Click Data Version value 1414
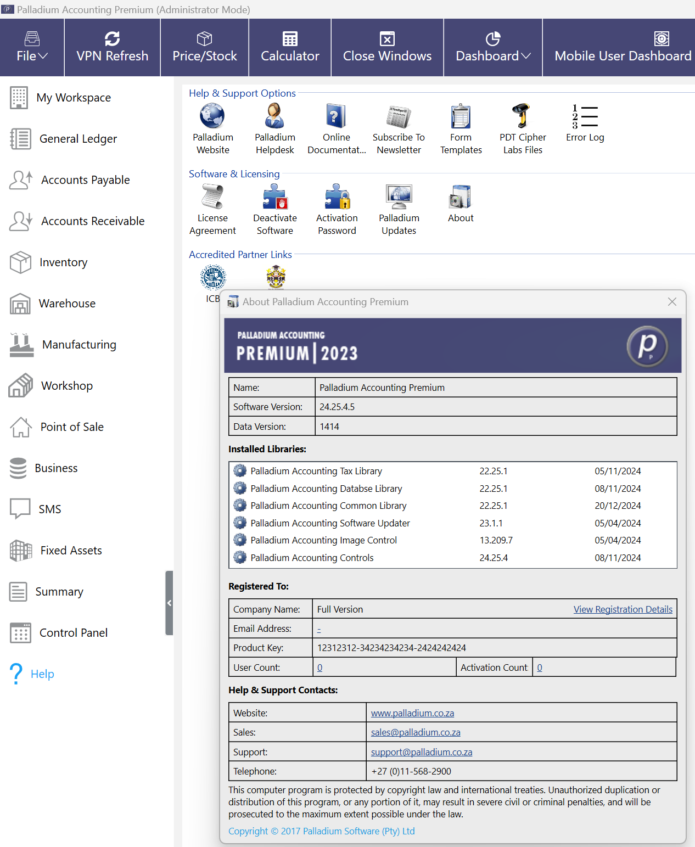This screenshot has width=695, height=847. click(x=329, y=427)
